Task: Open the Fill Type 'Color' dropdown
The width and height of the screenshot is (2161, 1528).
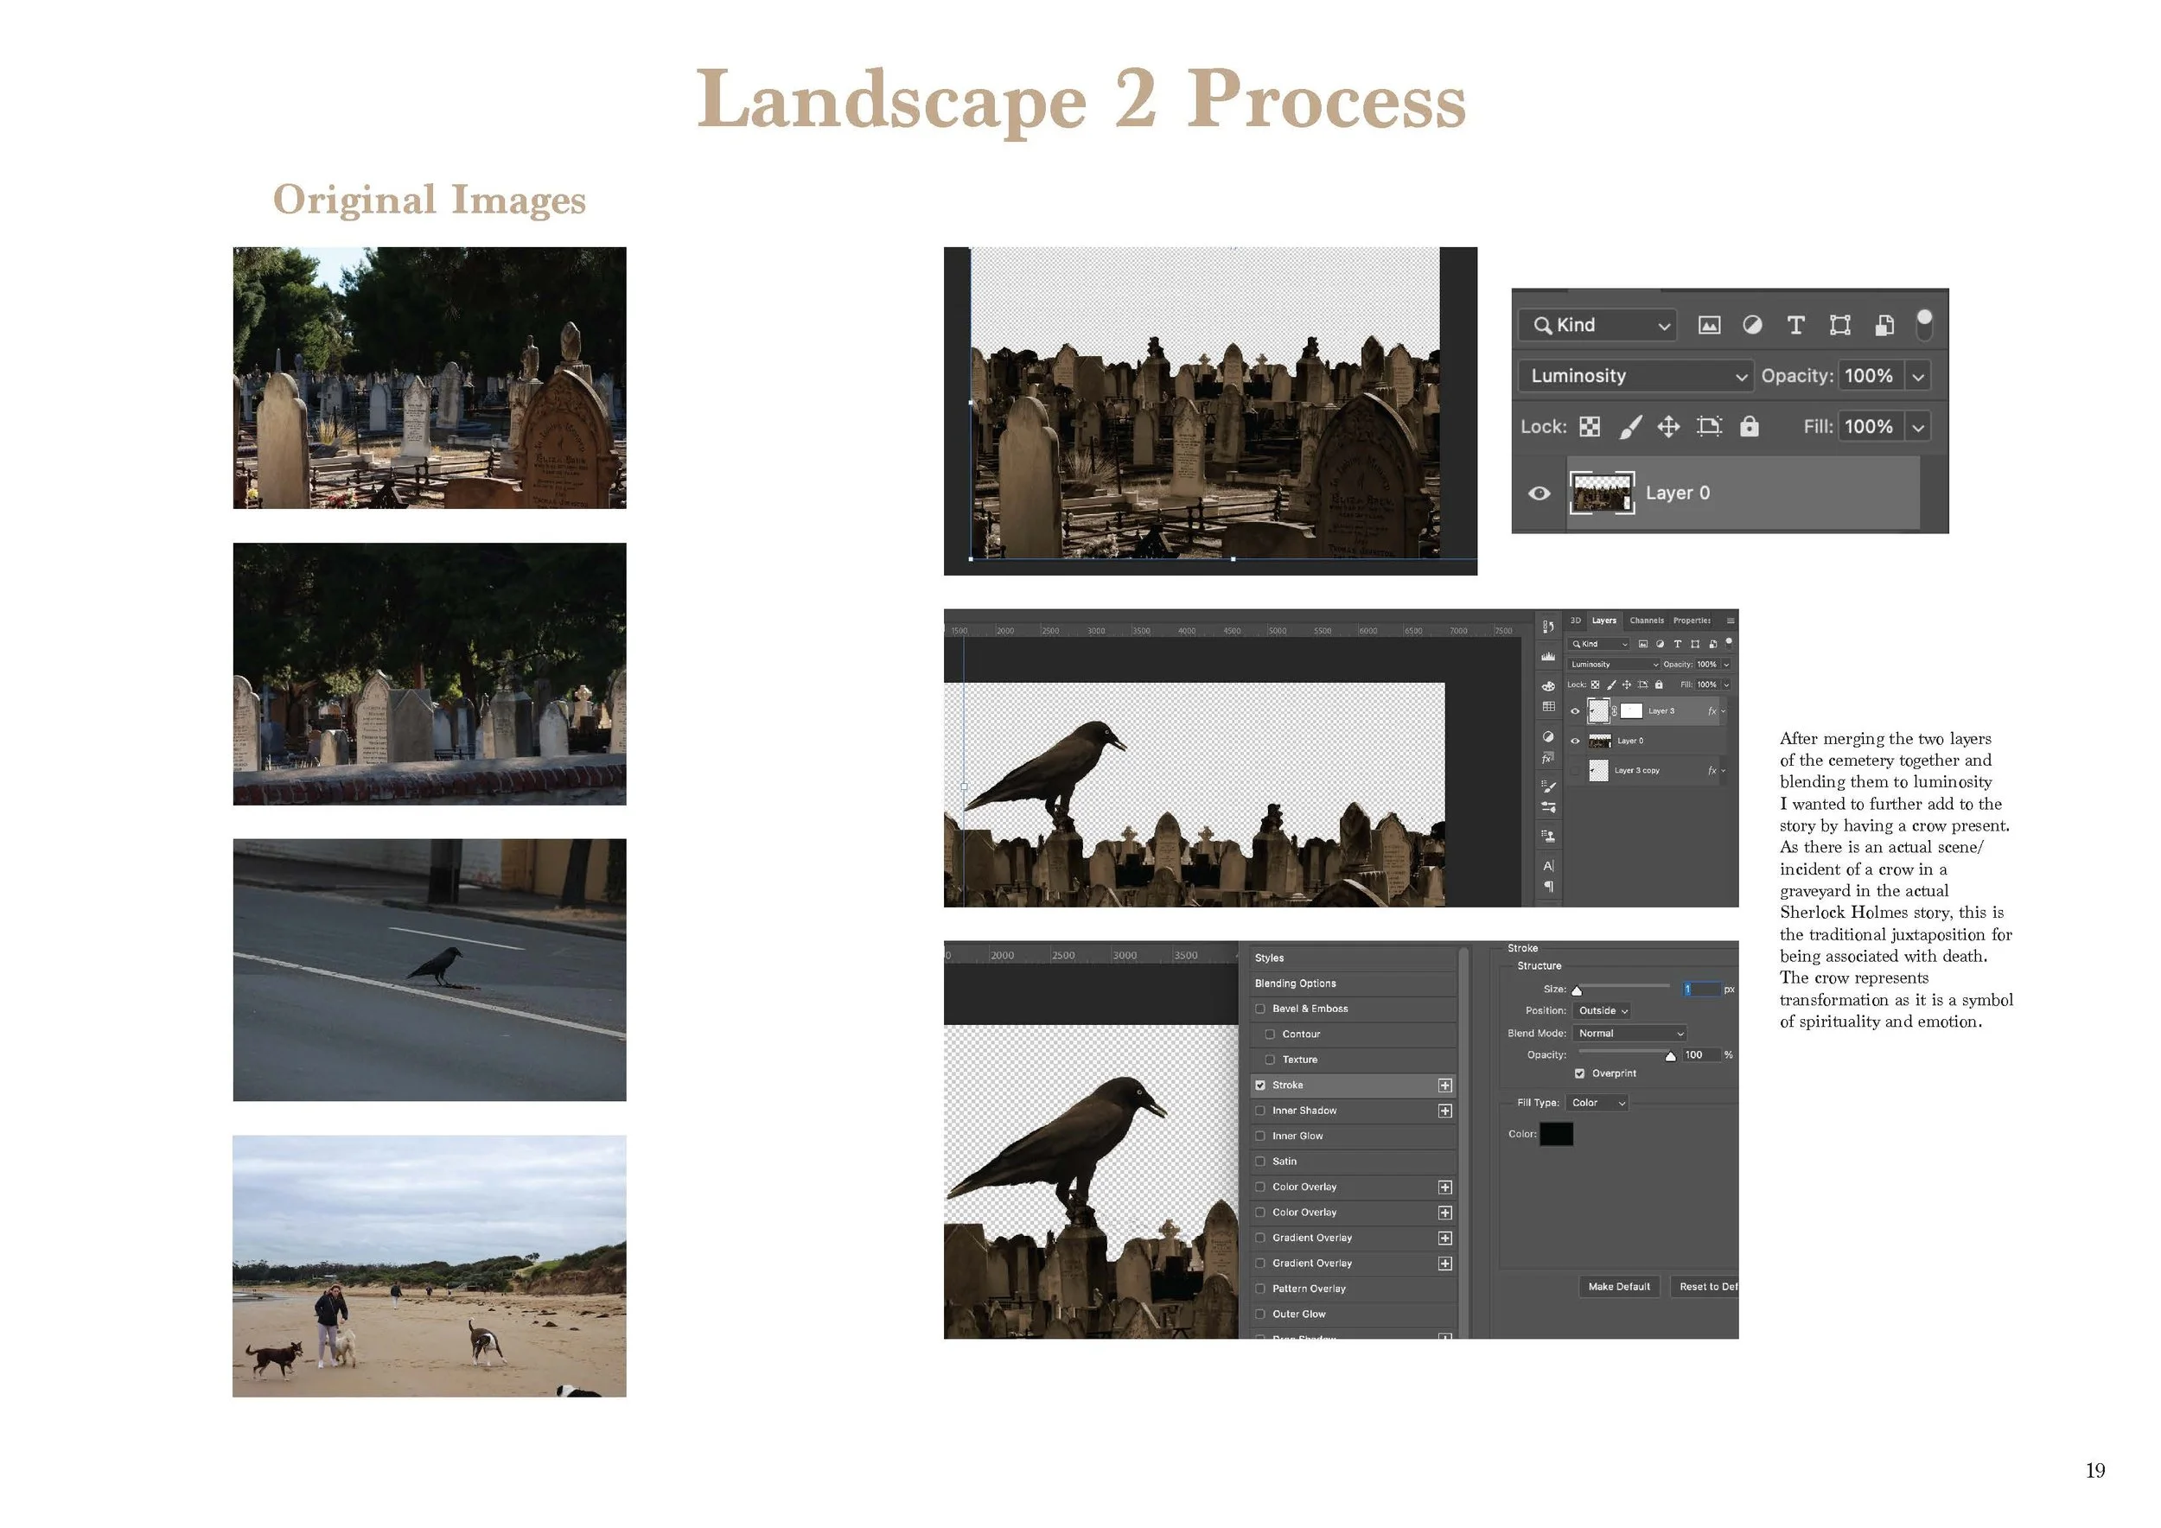Action: [1597, 1103]
